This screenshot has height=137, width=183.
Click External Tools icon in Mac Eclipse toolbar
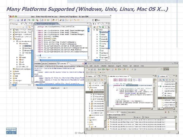37,20
